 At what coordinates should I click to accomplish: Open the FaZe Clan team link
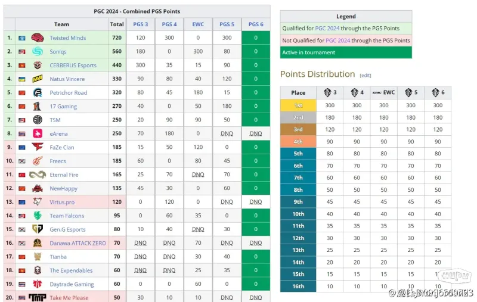pos(62,147)
